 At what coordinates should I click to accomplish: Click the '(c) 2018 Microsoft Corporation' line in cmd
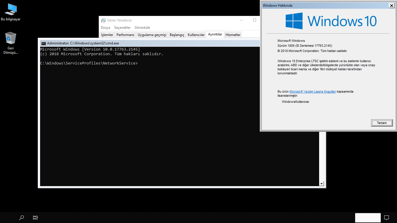pyautogui.click(x=102, y=54)
